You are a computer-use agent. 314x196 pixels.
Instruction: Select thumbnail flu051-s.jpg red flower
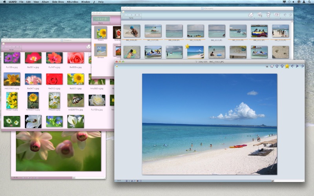click(x=33, y=58)
